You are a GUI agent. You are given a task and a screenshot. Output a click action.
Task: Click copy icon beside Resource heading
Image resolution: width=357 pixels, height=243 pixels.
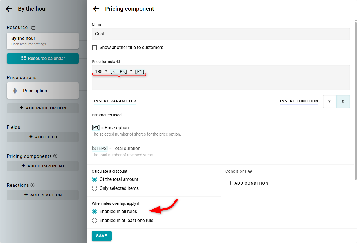point(33,28)
